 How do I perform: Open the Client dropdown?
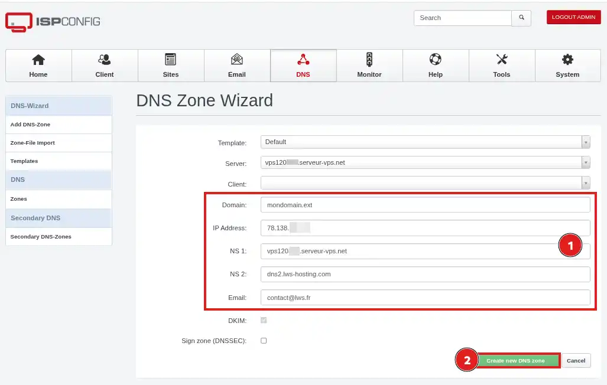pyautogui.click(x=425, y=182)
